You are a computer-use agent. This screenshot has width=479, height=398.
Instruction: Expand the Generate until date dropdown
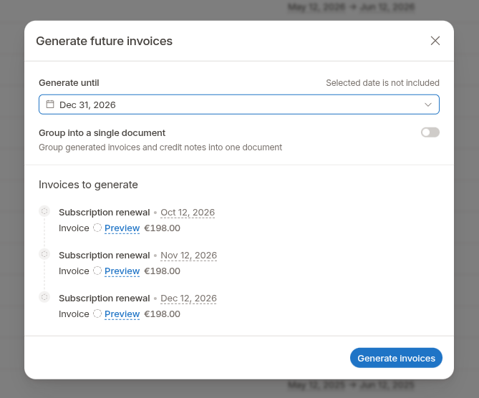pos(428,105)
